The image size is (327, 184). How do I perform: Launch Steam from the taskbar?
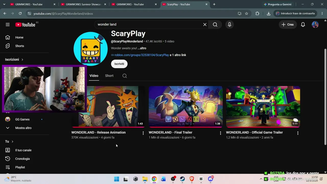pos(182,179)
